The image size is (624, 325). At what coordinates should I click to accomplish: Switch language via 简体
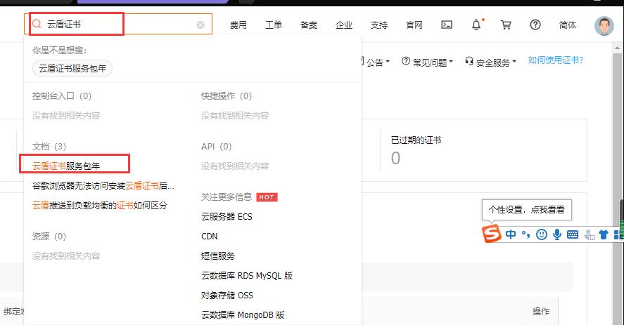tap(567, 25)
